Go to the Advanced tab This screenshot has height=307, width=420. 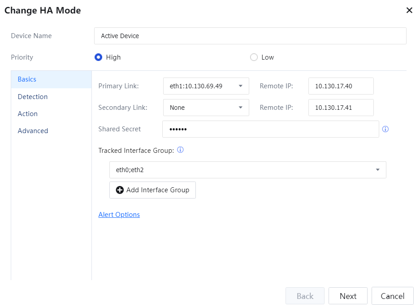33,131
